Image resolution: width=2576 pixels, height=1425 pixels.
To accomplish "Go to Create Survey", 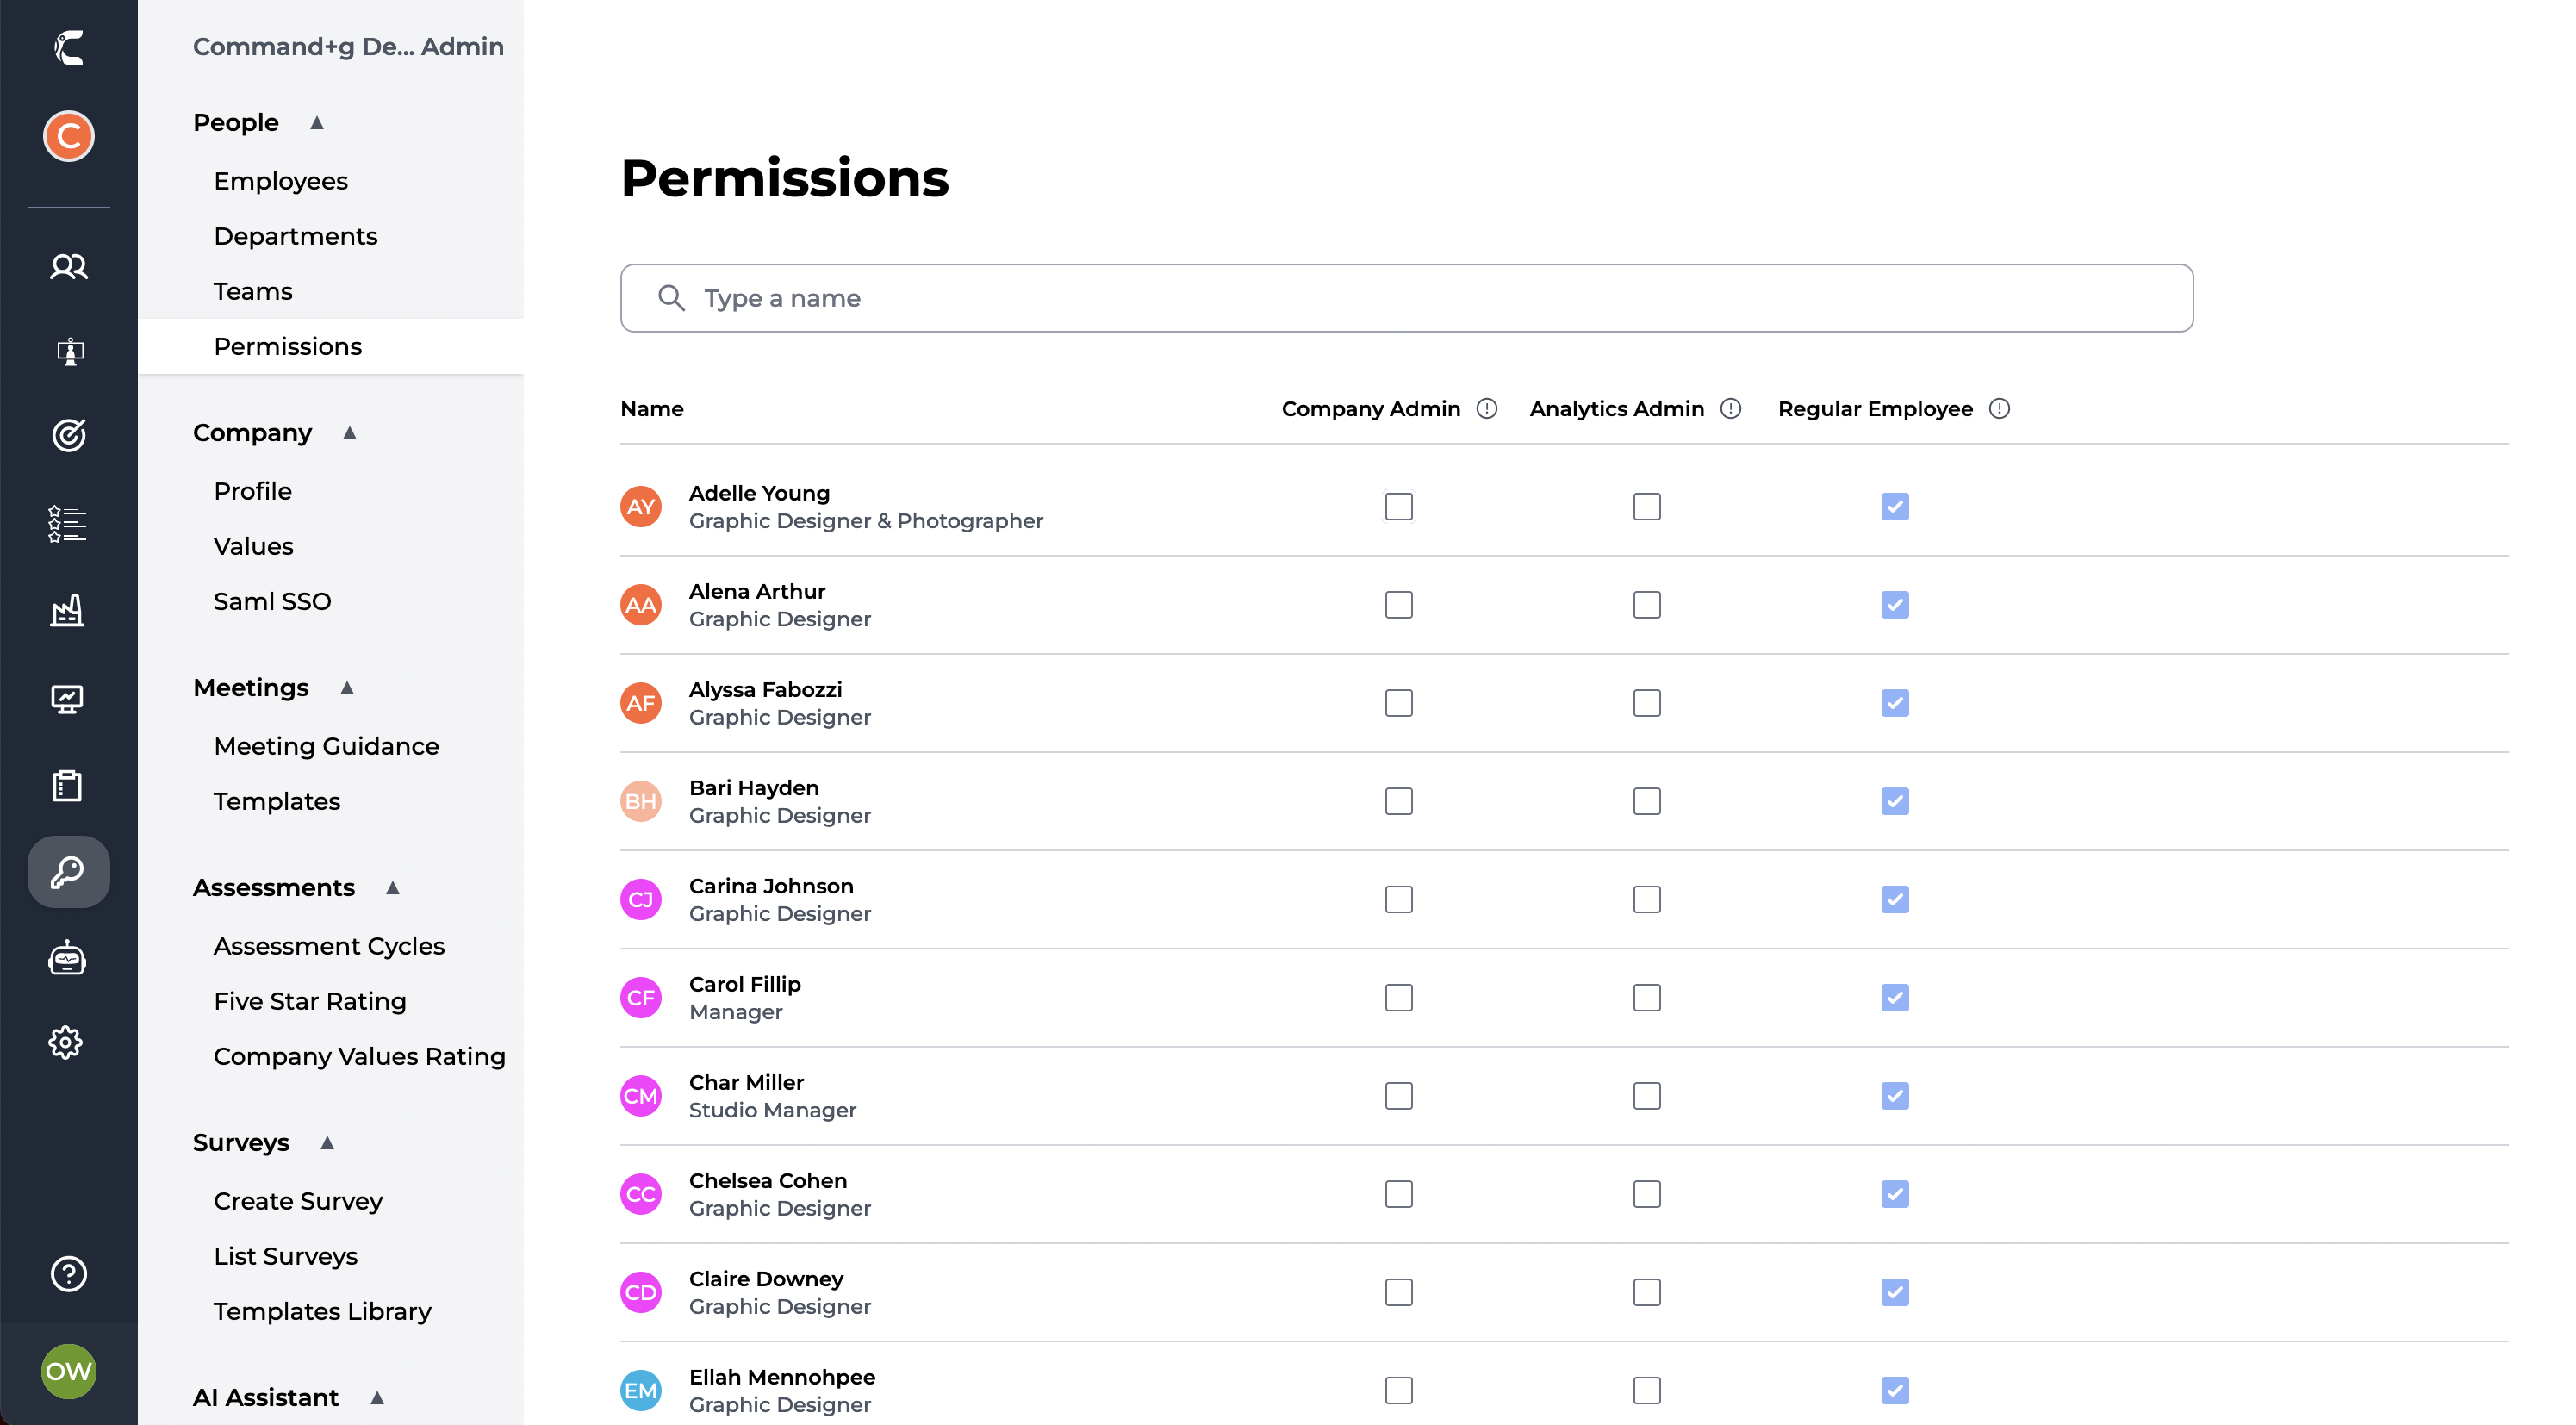I will [298, 1201].
